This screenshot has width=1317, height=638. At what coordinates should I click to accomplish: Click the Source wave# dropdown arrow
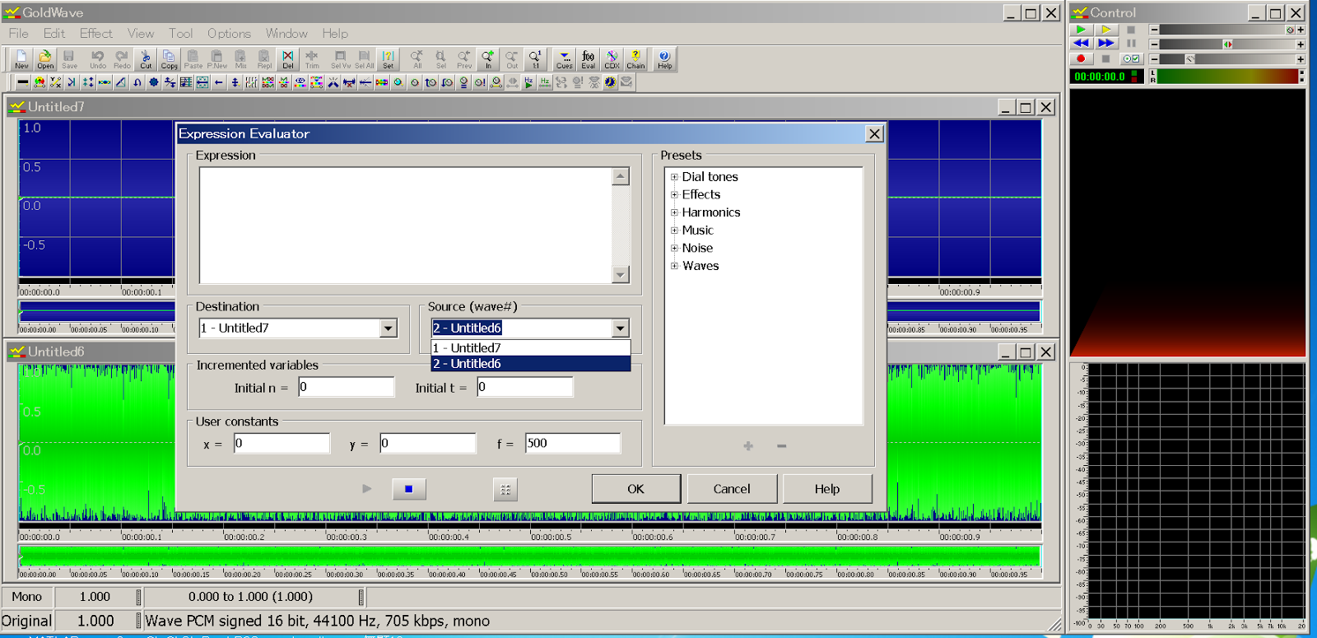point(621,328)
